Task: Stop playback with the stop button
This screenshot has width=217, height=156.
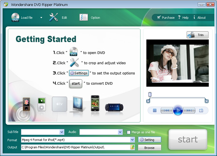Action: [155, 111]
